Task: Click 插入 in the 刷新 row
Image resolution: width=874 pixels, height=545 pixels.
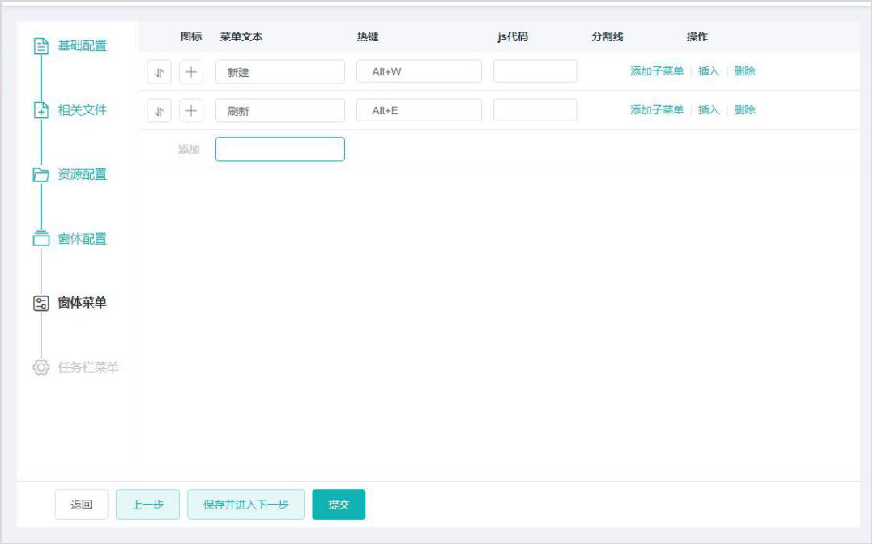Action: (709, 110)
